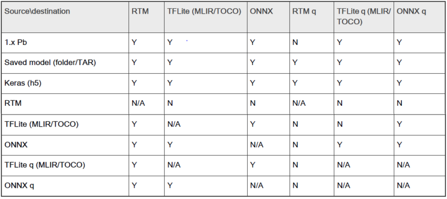This screenshot has width=447, height=199.
Task: Click N/A in ONNX row under ONNX column
Action: [x=256, y=145]
